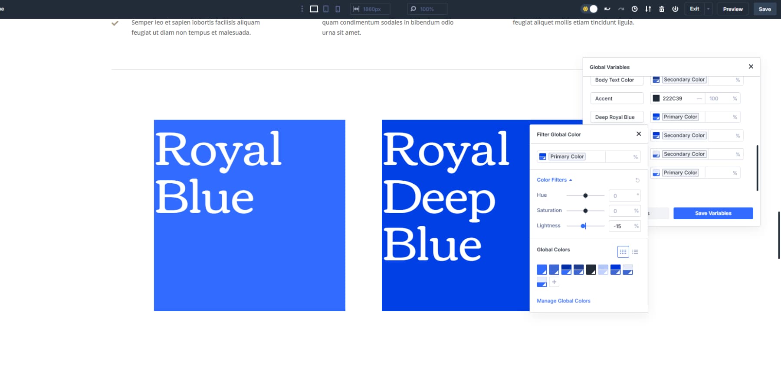Expand the import/export arrows menu

pyautogui.click(x=648, y=9)
